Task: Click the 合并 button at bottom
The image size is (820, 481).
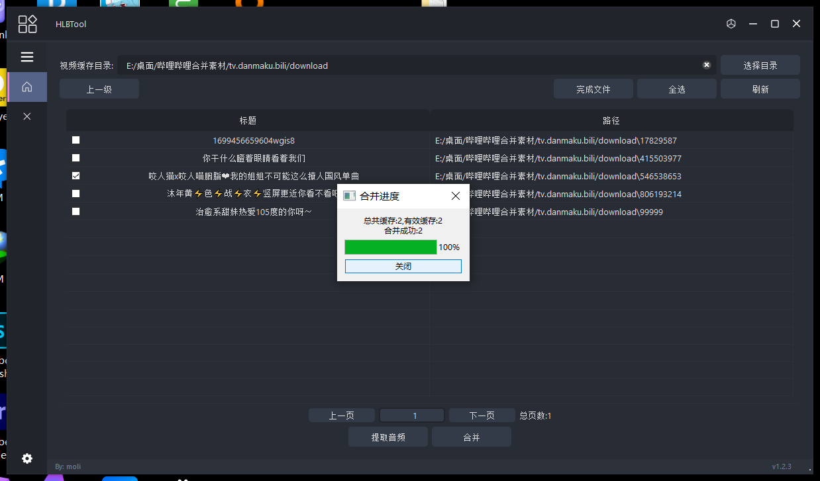Action: coord(472,437)
